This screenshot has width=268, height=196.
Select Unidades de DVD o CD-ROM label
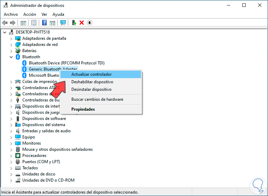coord(48,180)
